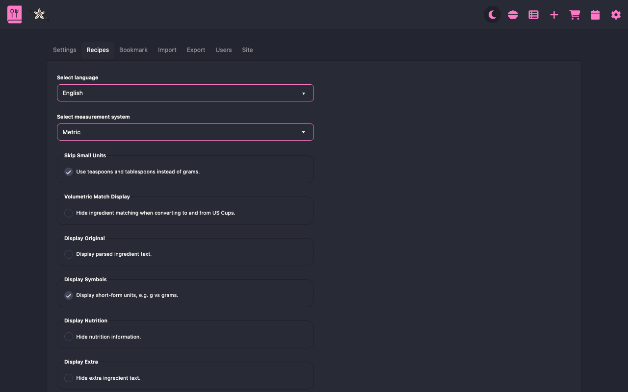The height and width of the screenshot is (392, 628).
Task: Switch to the Users tab
Action: tap(224, 50)
